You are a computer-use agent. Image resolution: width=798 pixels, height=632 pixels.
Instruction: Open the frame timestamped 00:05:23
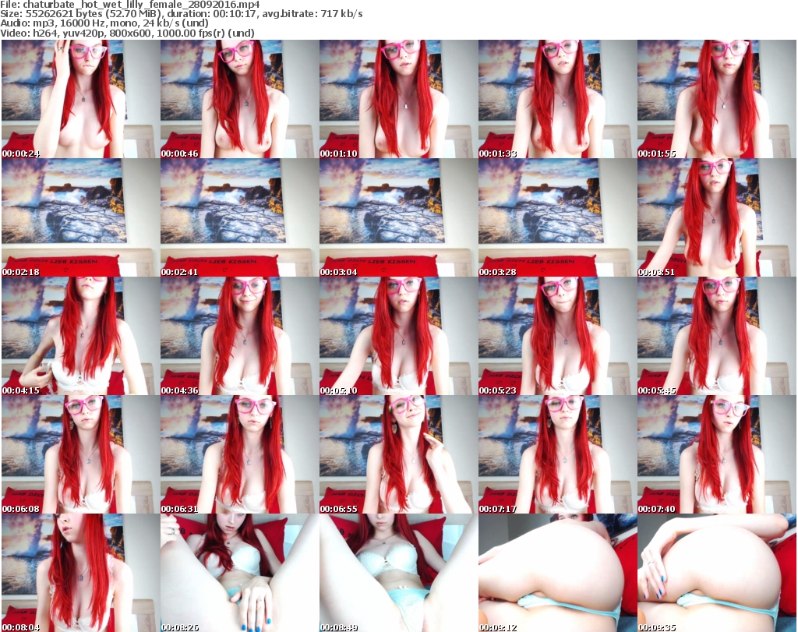point(557,336)
